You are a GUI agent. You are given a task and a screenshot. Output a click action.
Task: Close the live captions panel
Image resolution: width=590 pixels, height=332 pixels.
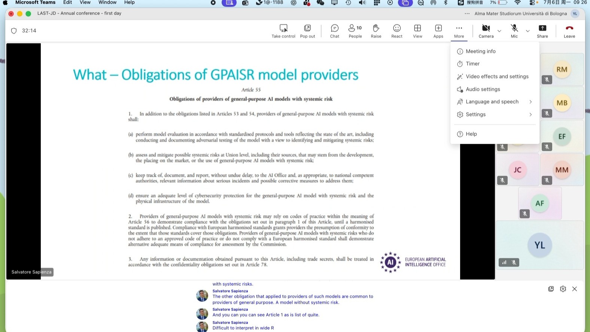575,289
